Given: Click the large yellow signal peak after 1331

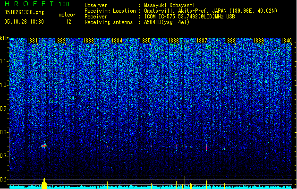Looking at the screenshot, I should (x=44, y=183).
